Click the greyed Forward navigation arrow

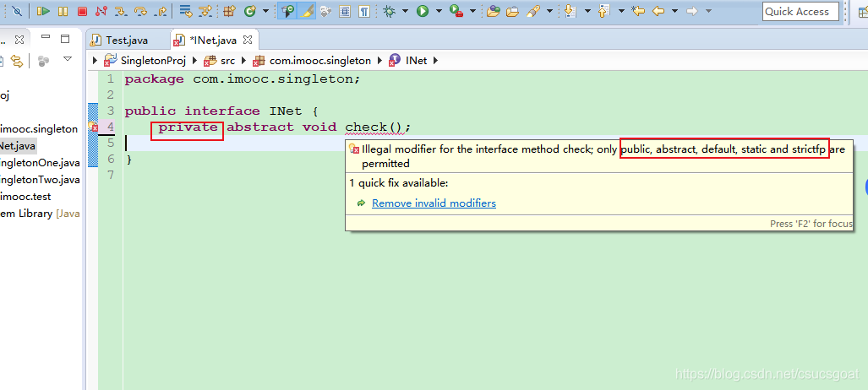[x=692, y=11]
